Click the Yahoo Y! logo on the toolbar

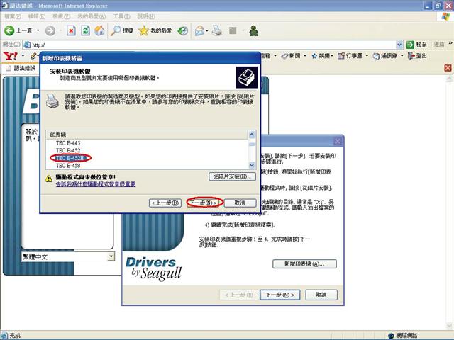(x=11, y=56)
